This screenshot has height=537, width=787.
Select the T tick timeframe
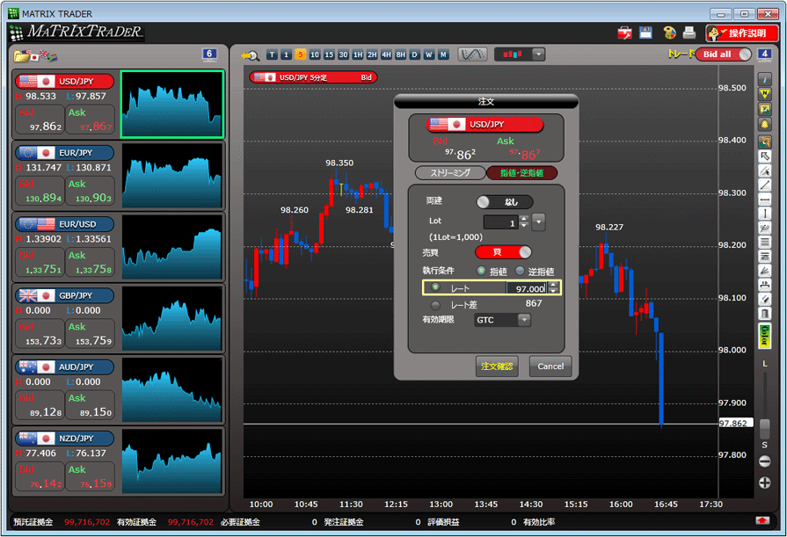[x=272, y=54]
